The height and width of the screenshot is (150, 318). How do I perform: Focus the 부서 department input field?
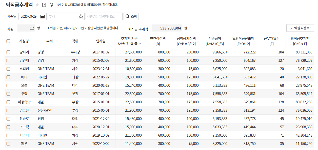tap(63, 16)
